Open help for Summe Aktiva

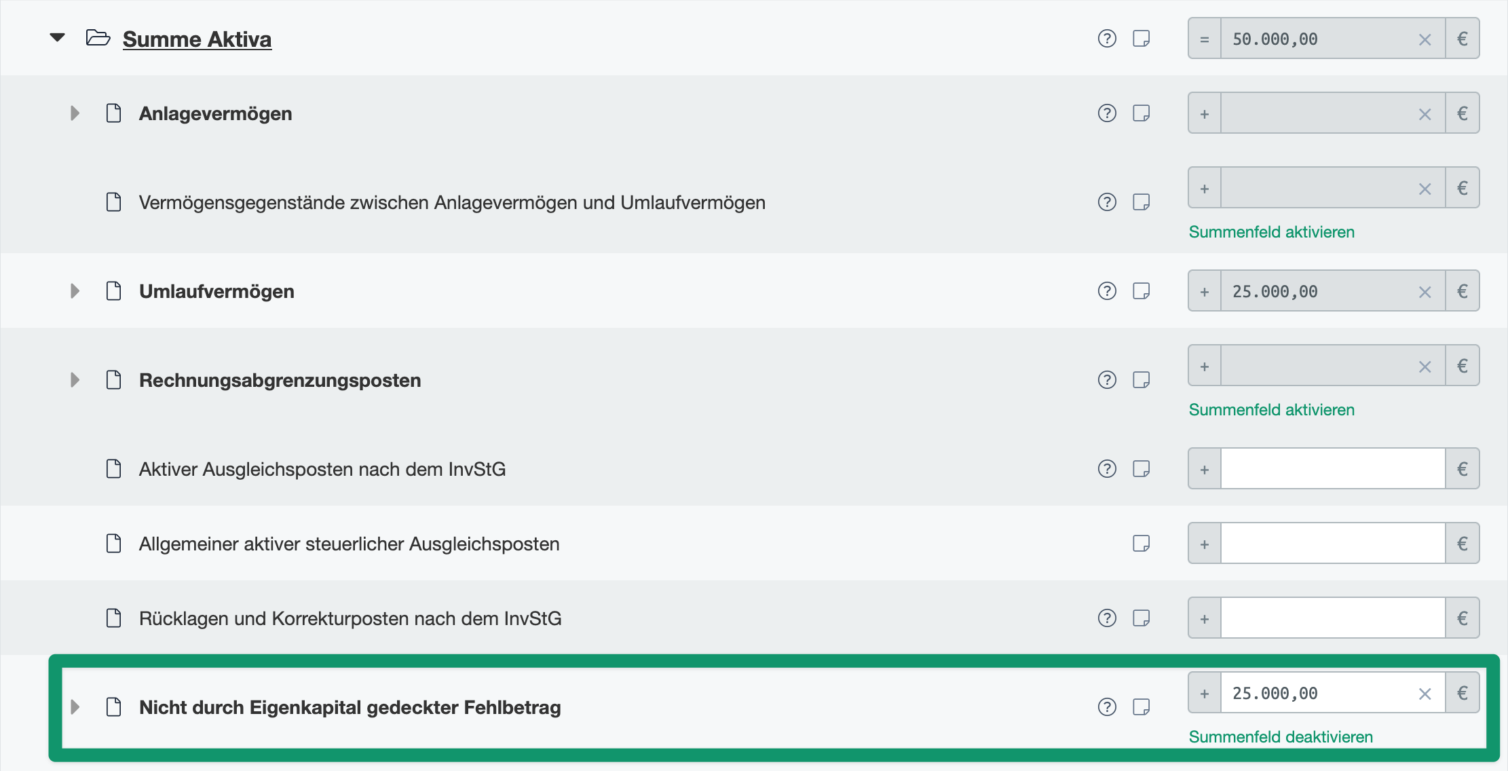pos(1107,39)
